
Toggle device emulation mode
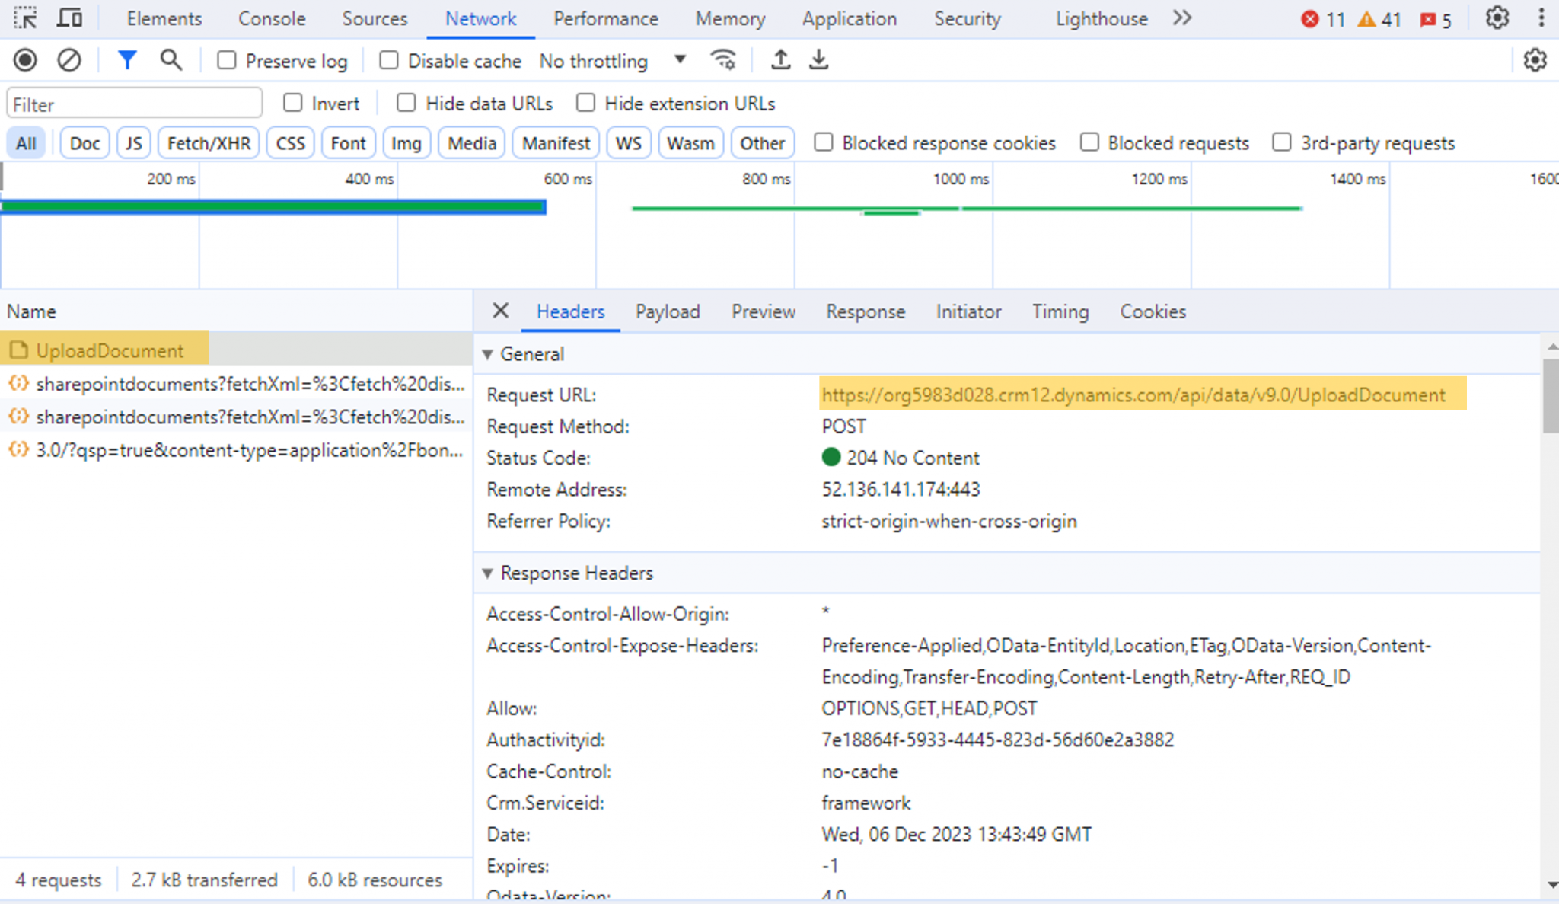pos(69,18)
